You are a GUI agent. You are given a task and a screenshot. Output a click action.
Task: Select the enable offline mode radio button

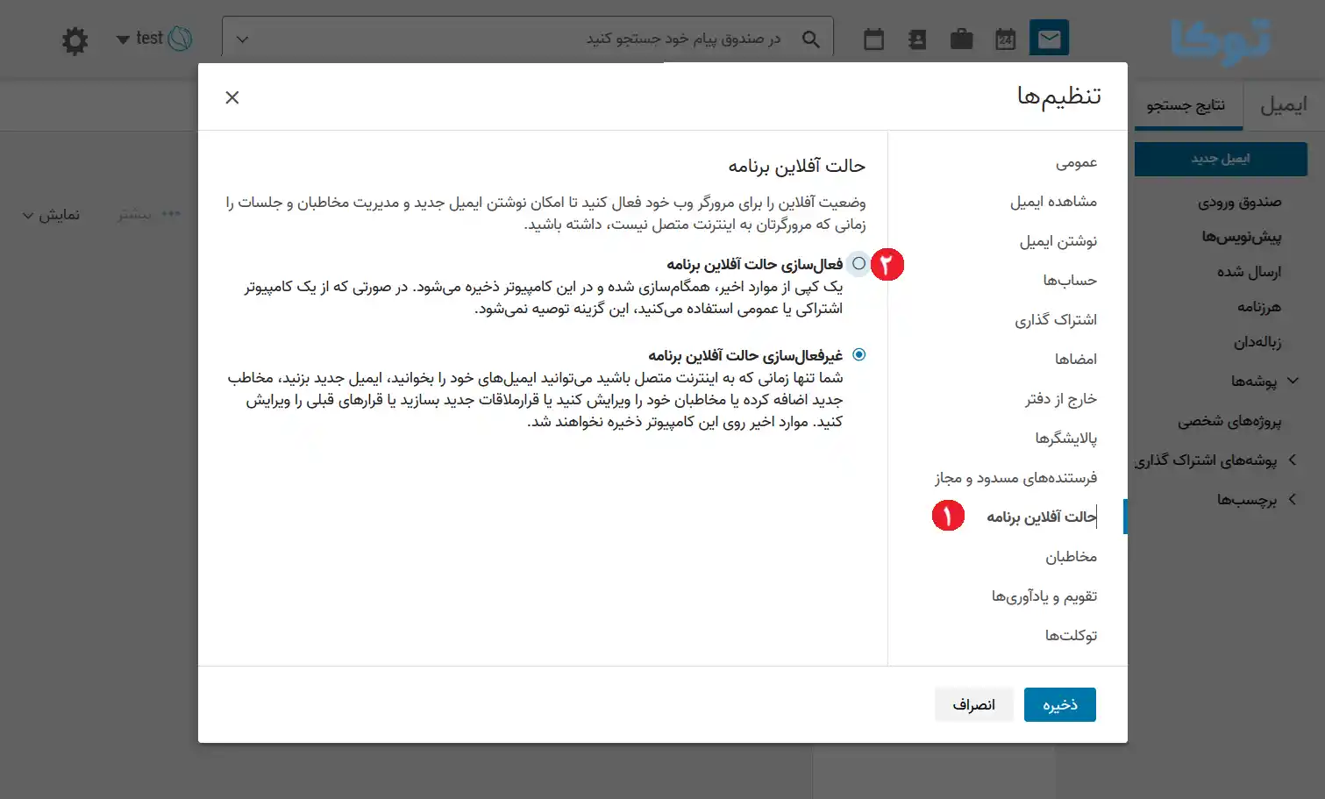point(858,263)
